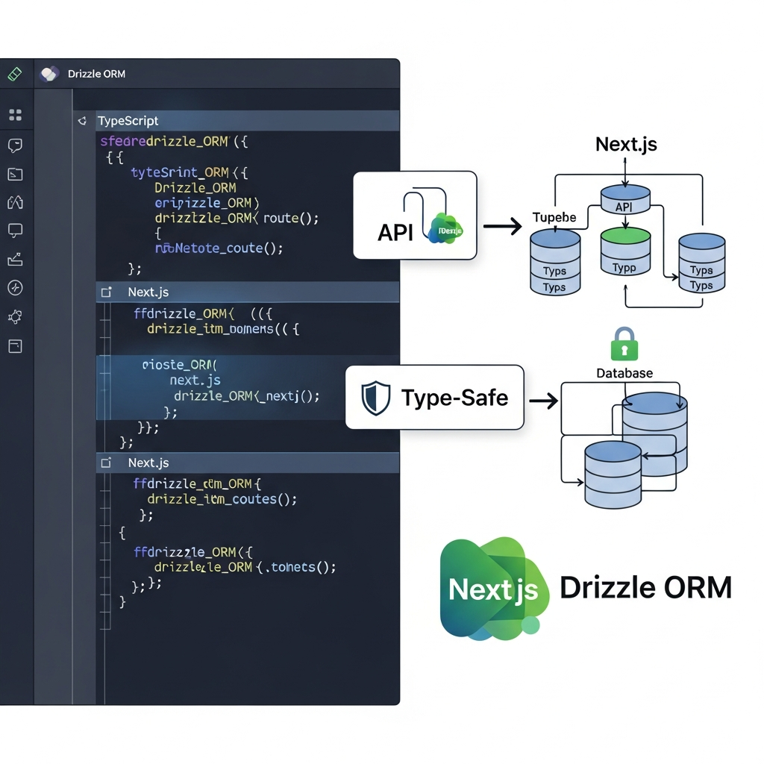764x764 pixels.
Task: Open the square comment icon in sidebar
Action: (16, 231)
